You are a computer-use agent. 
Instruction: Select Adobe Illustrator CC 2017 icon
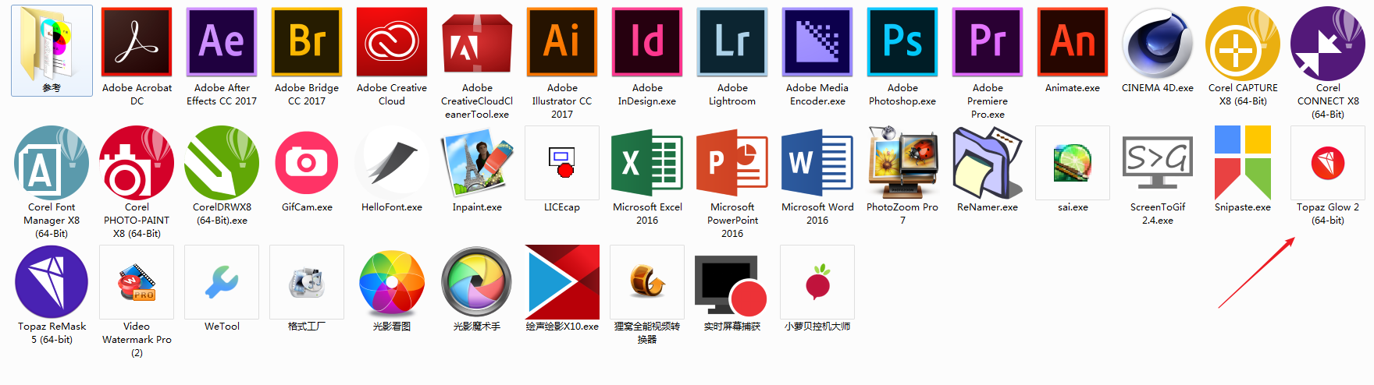coord(562,42)
